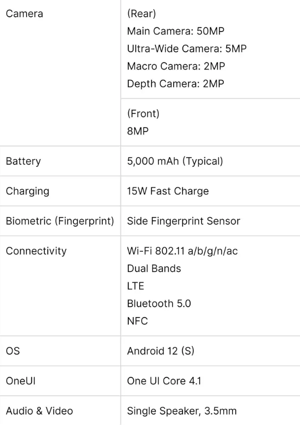Click the Camera row label

pos(25,14)
